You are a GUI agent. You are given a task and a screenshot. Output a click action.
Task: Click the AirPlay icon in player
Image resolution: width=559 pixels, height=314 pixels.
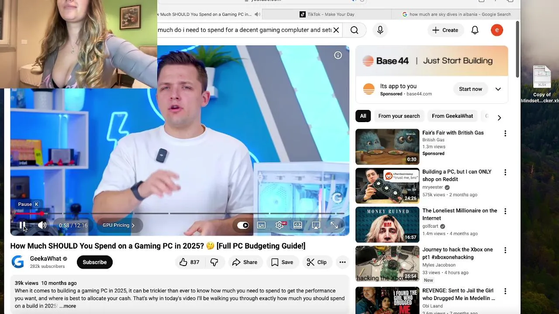[316, 225]
